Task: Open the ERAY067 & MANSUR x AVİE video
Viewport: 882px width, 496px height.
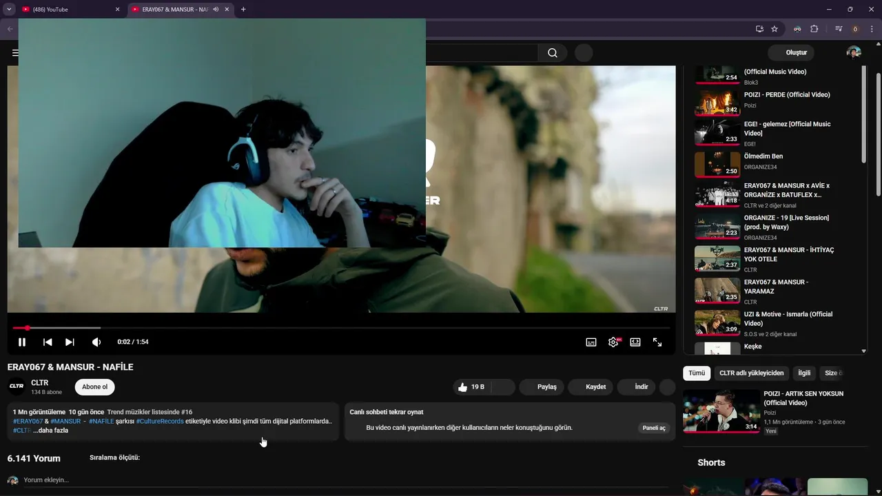Action: click(787, 190)
